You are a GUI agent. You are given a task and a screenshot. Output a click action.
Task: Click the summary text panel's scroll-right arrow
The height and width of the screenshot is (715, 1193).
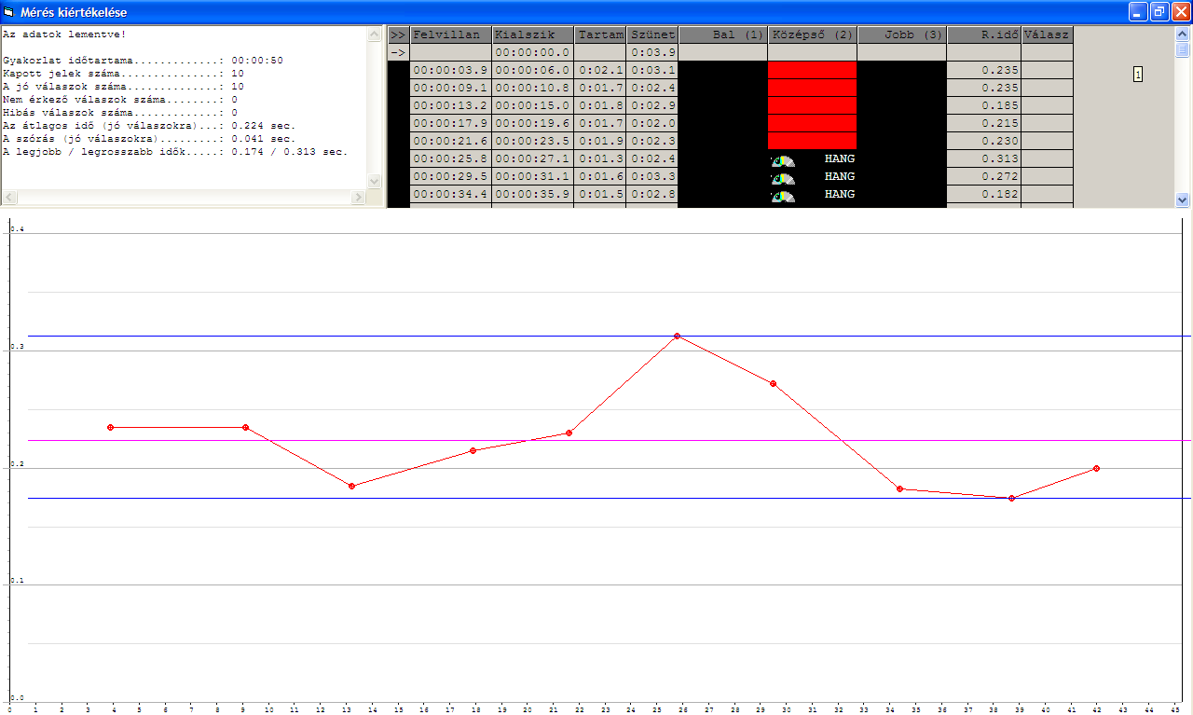point(359,198)
